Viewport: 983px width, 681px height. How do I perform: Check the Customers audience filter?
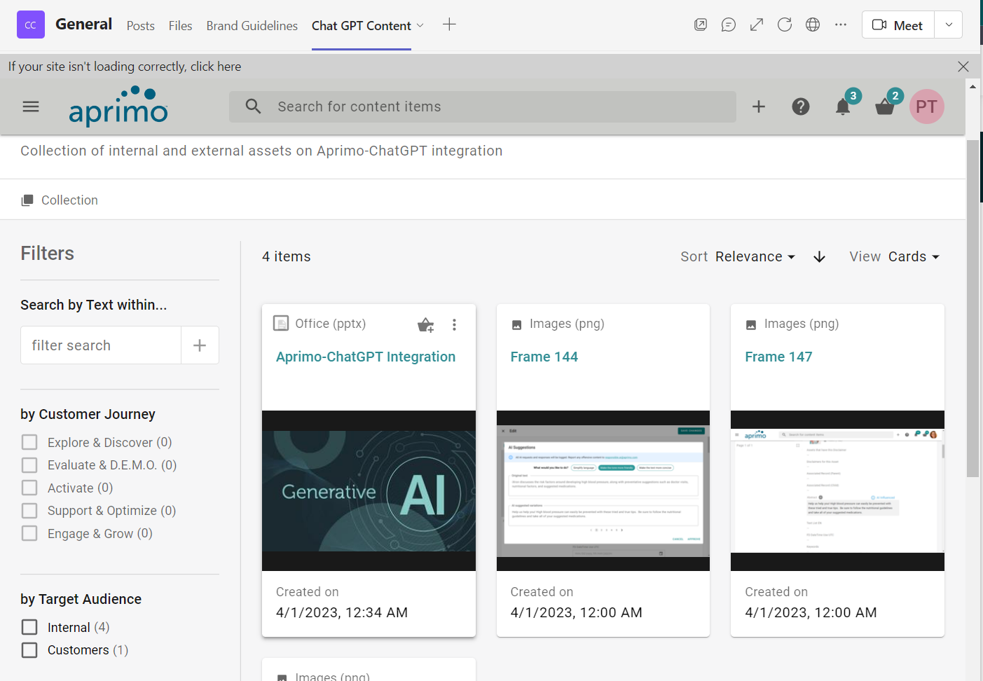coord(29,650)
